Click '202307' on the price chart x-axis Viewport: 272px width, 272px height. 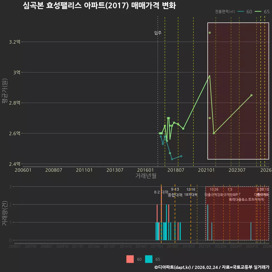(x=237, y=170)
